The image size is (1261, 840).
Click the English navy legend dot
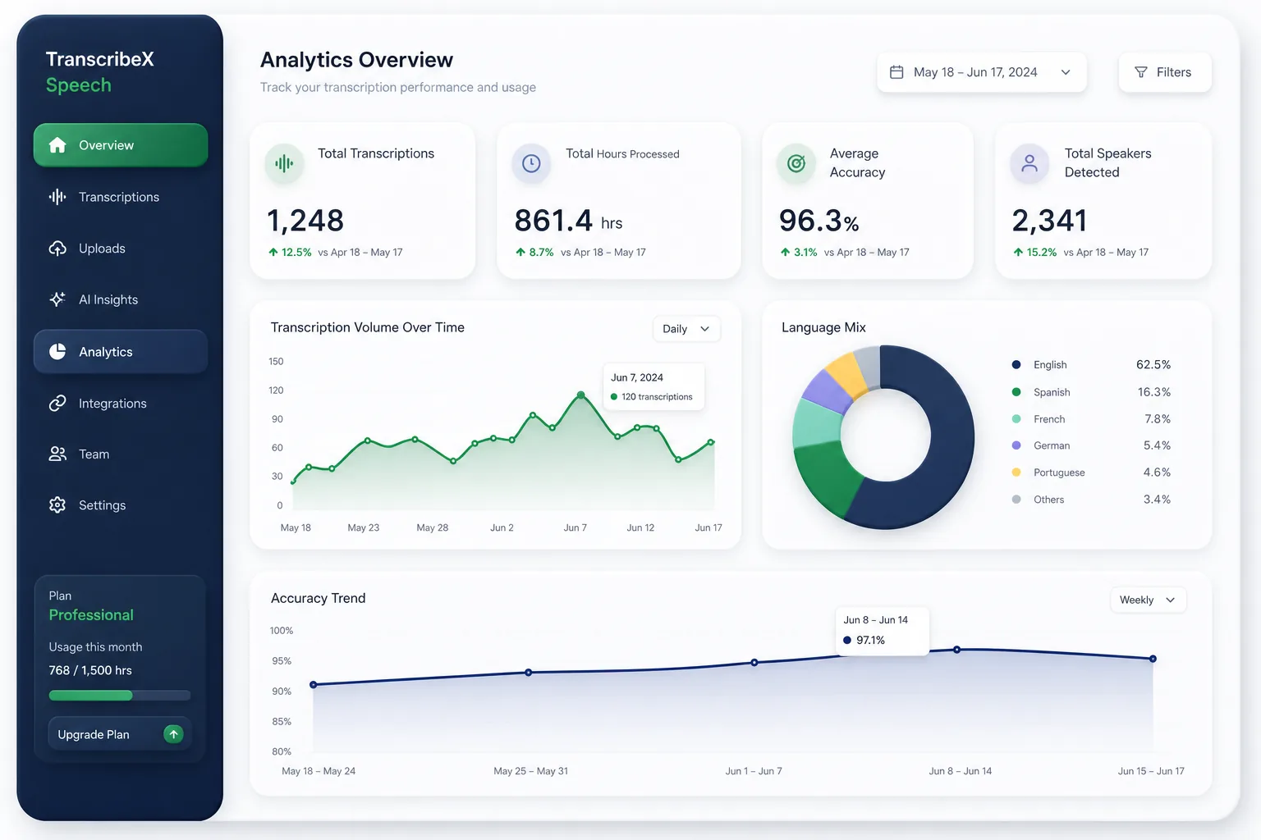point(1016,365)
